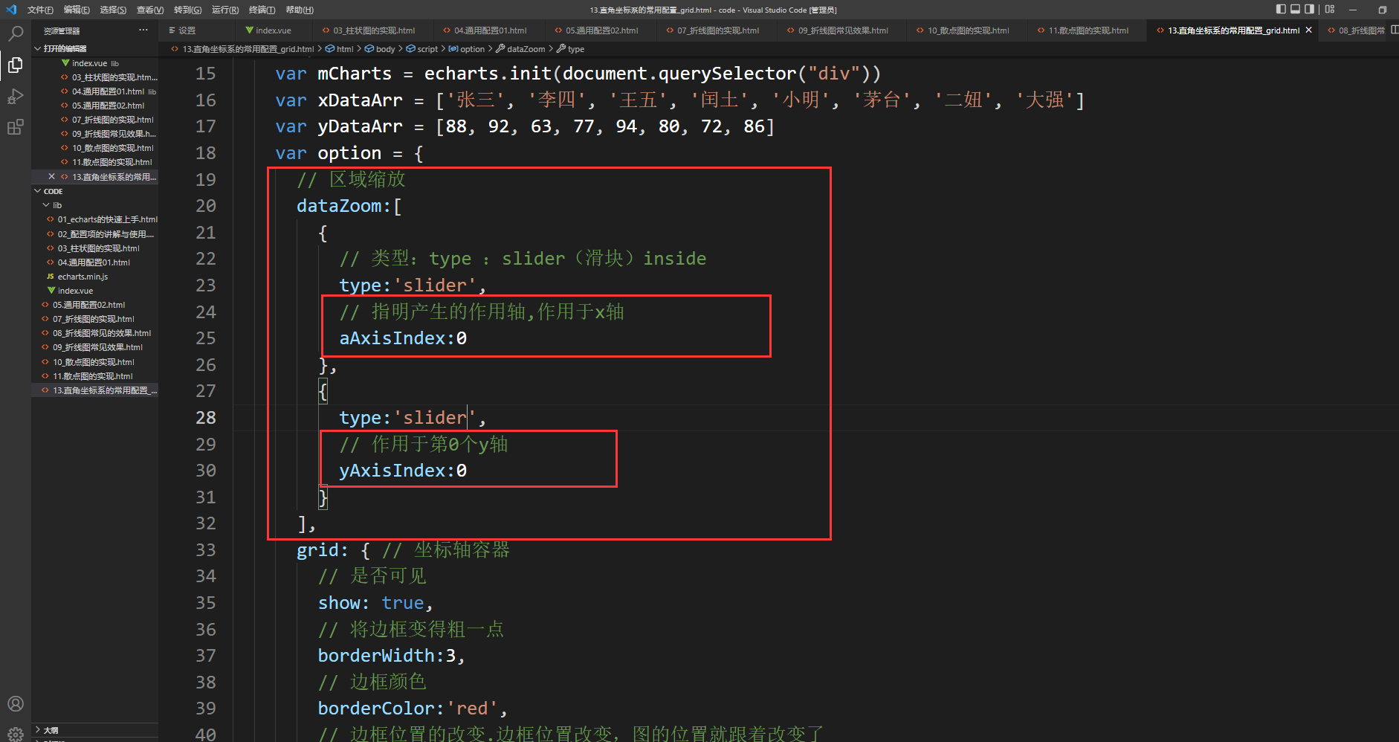Switch to 04.通用配置01.html tab
The image size is (1399, 742).
tap(490, 30)
